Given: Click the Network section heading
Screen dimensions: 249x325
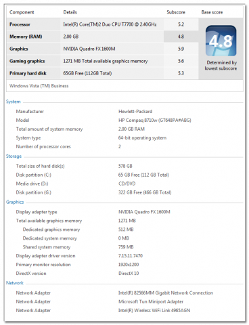Looking at the screenshot, I should pos(15,283).
